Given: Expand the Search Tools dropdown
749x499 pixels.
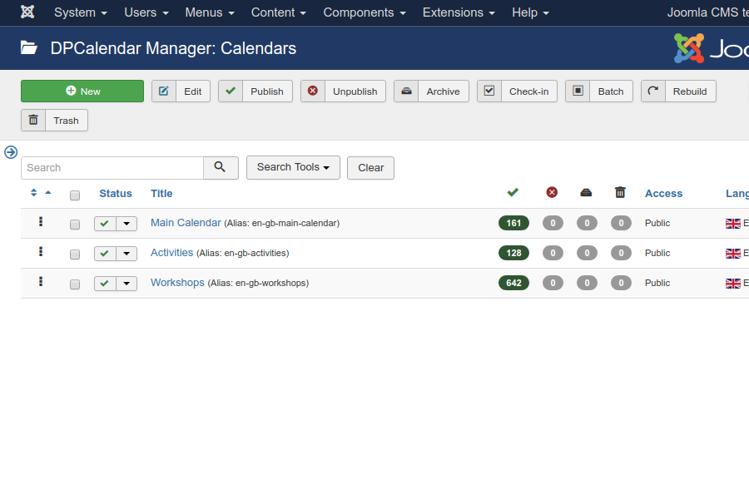Looking at the screenshot, I should pyautogui.click(x=293, y=168).
